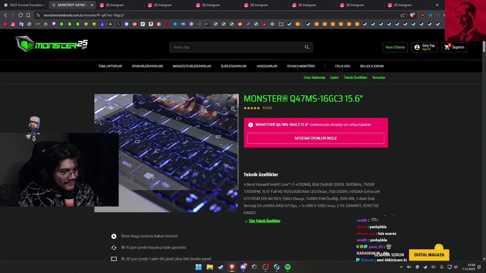Image resolution: width=486 pixels, height=273 pixels.
Task: Bookmark this page with the bookmark icon
Action: point(28,15)
